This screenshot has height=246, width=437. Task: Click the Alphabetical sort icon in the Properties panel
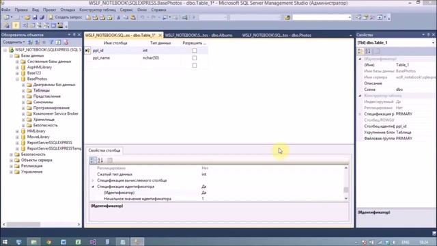tap(368, 51)
